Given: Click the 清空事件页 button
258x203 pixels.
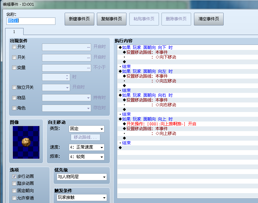Looking at the screenshot, I should pos(209,19).
